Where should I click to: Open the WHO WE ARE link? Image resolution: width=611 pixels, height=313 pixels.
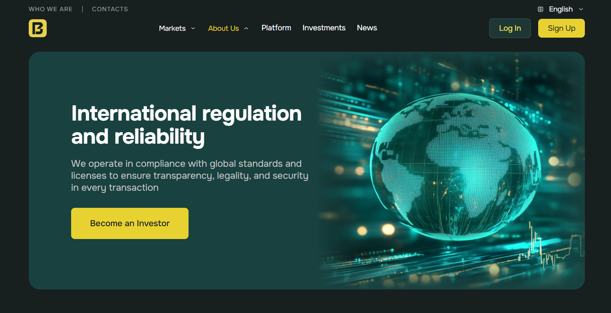[51, 9]
